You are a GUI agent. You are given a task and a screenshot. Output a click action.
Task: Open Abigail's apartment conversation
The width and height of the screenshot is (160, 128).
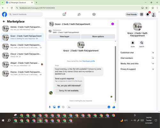pyautogui.click(x=22, y=64)
